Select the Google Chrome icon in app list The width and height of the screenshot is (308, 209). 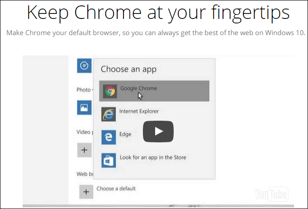(110, 91)
